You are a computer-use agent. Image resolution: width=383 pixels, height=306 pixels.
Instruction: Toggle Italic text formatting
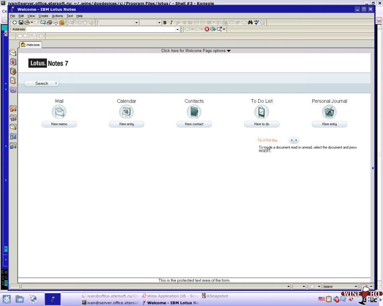coord(171,23)
